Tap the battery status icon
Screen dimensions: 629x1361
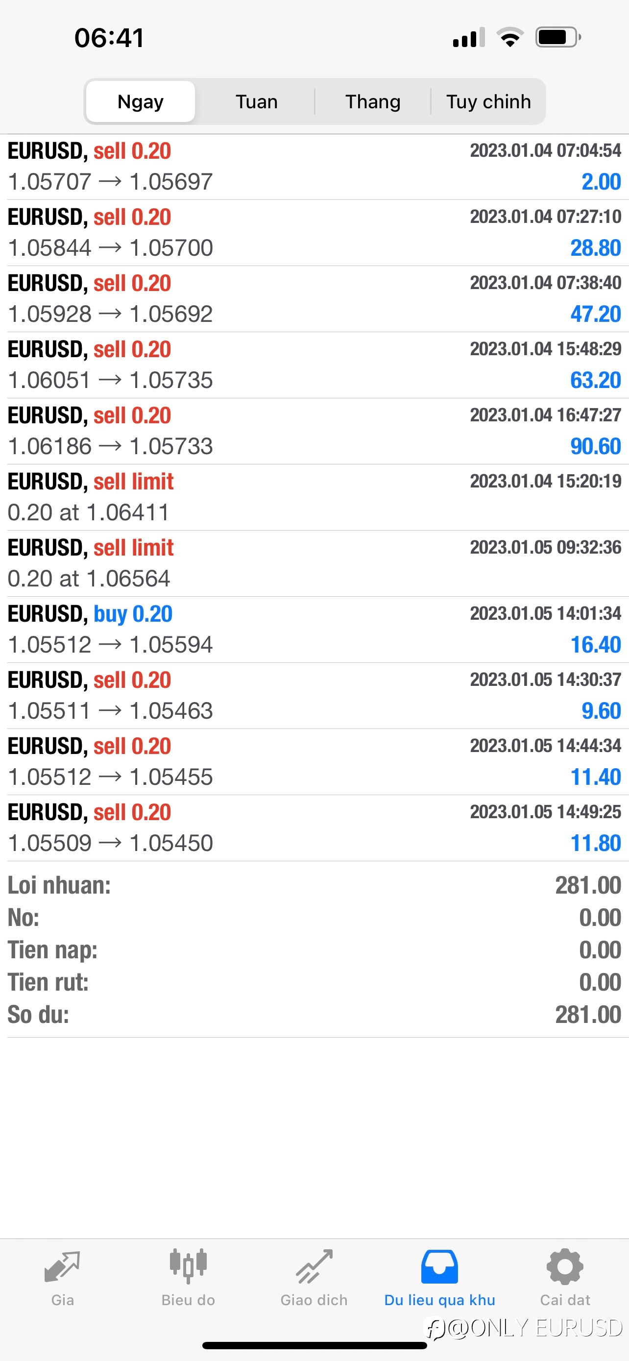click(558, 38)
